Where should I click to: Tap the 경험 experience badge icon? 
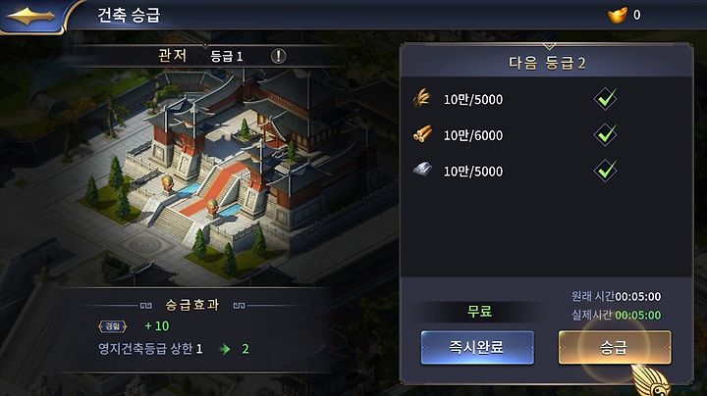112,326
